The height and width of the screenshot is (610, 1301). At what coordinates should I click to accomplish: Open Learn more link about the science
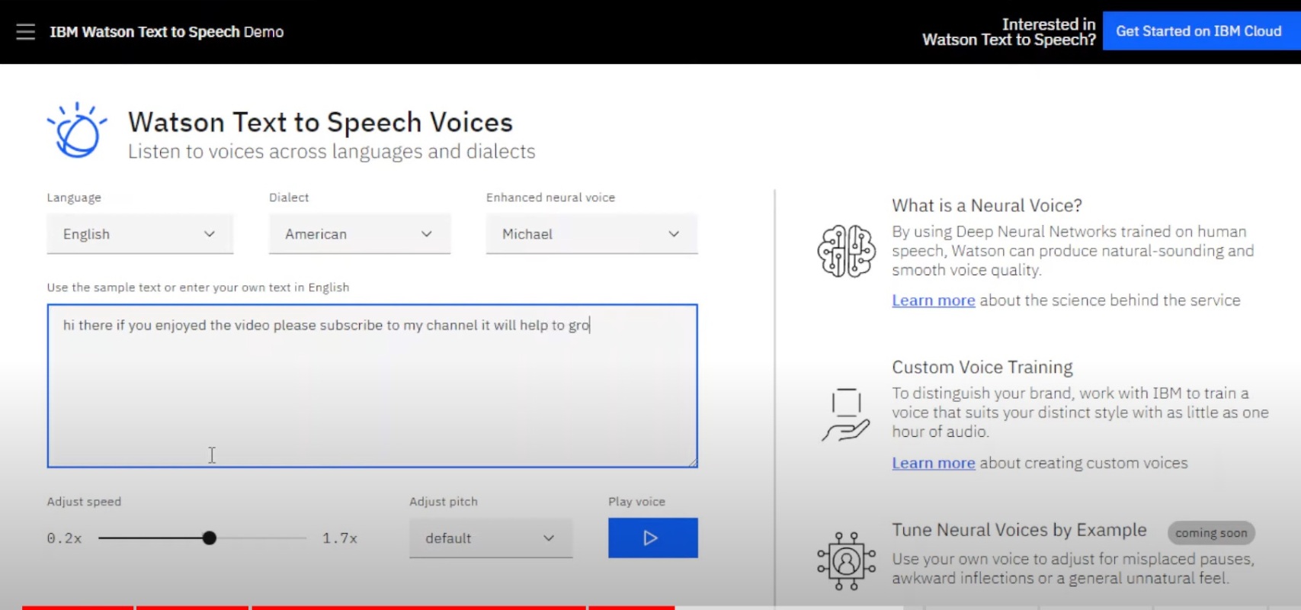(x=934, y=300)
